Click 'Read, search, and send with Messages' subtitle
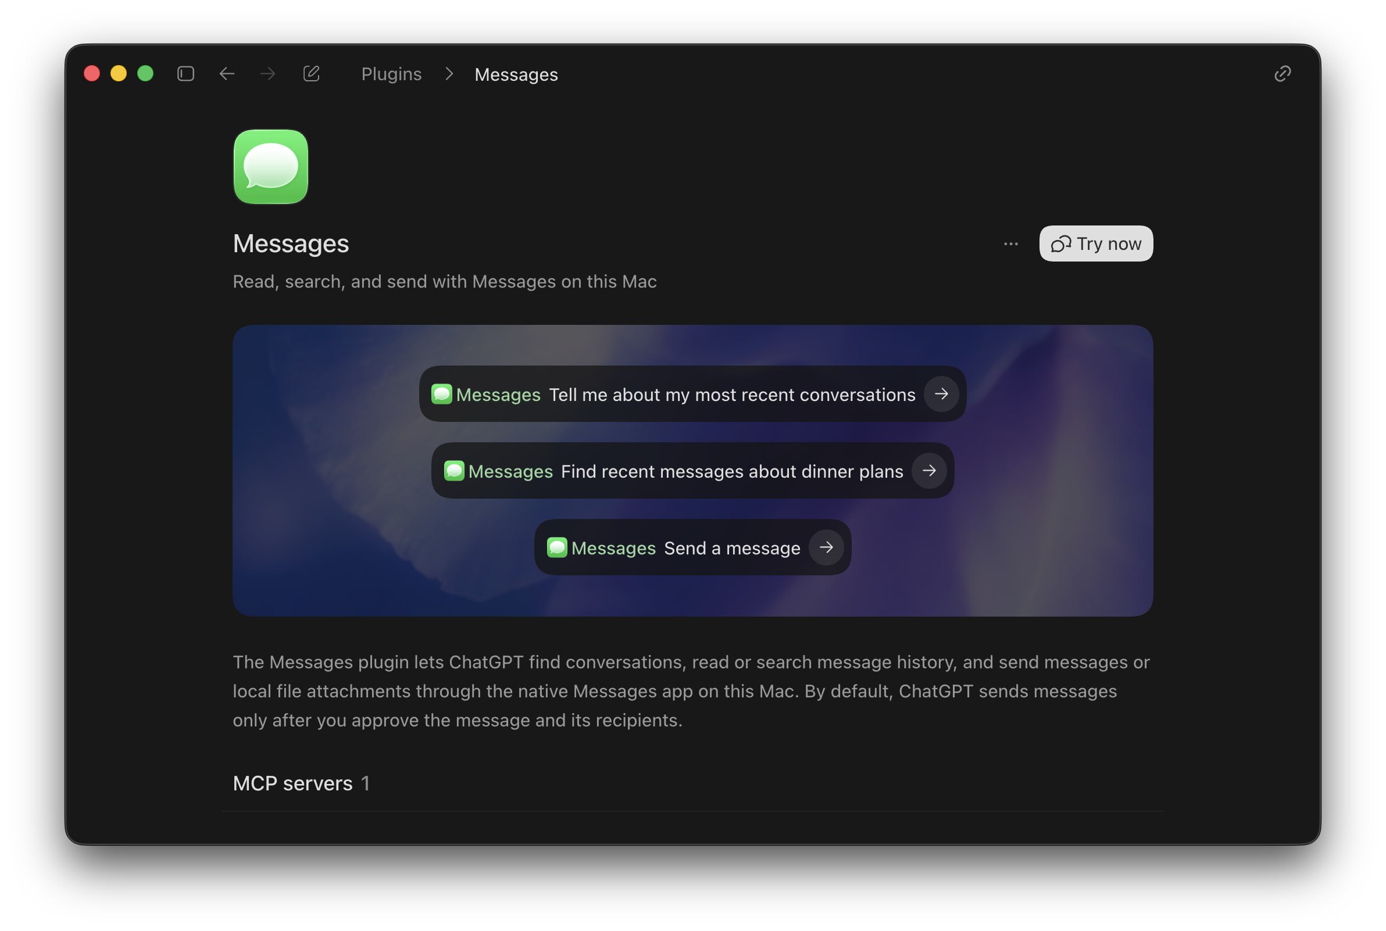The height and width of the screenshot is (931, 1386). (445, 281)
